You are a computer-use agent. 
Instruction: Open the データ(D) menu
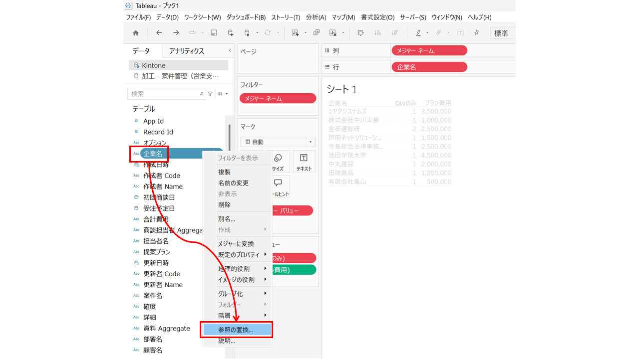[x=167, y=17]
